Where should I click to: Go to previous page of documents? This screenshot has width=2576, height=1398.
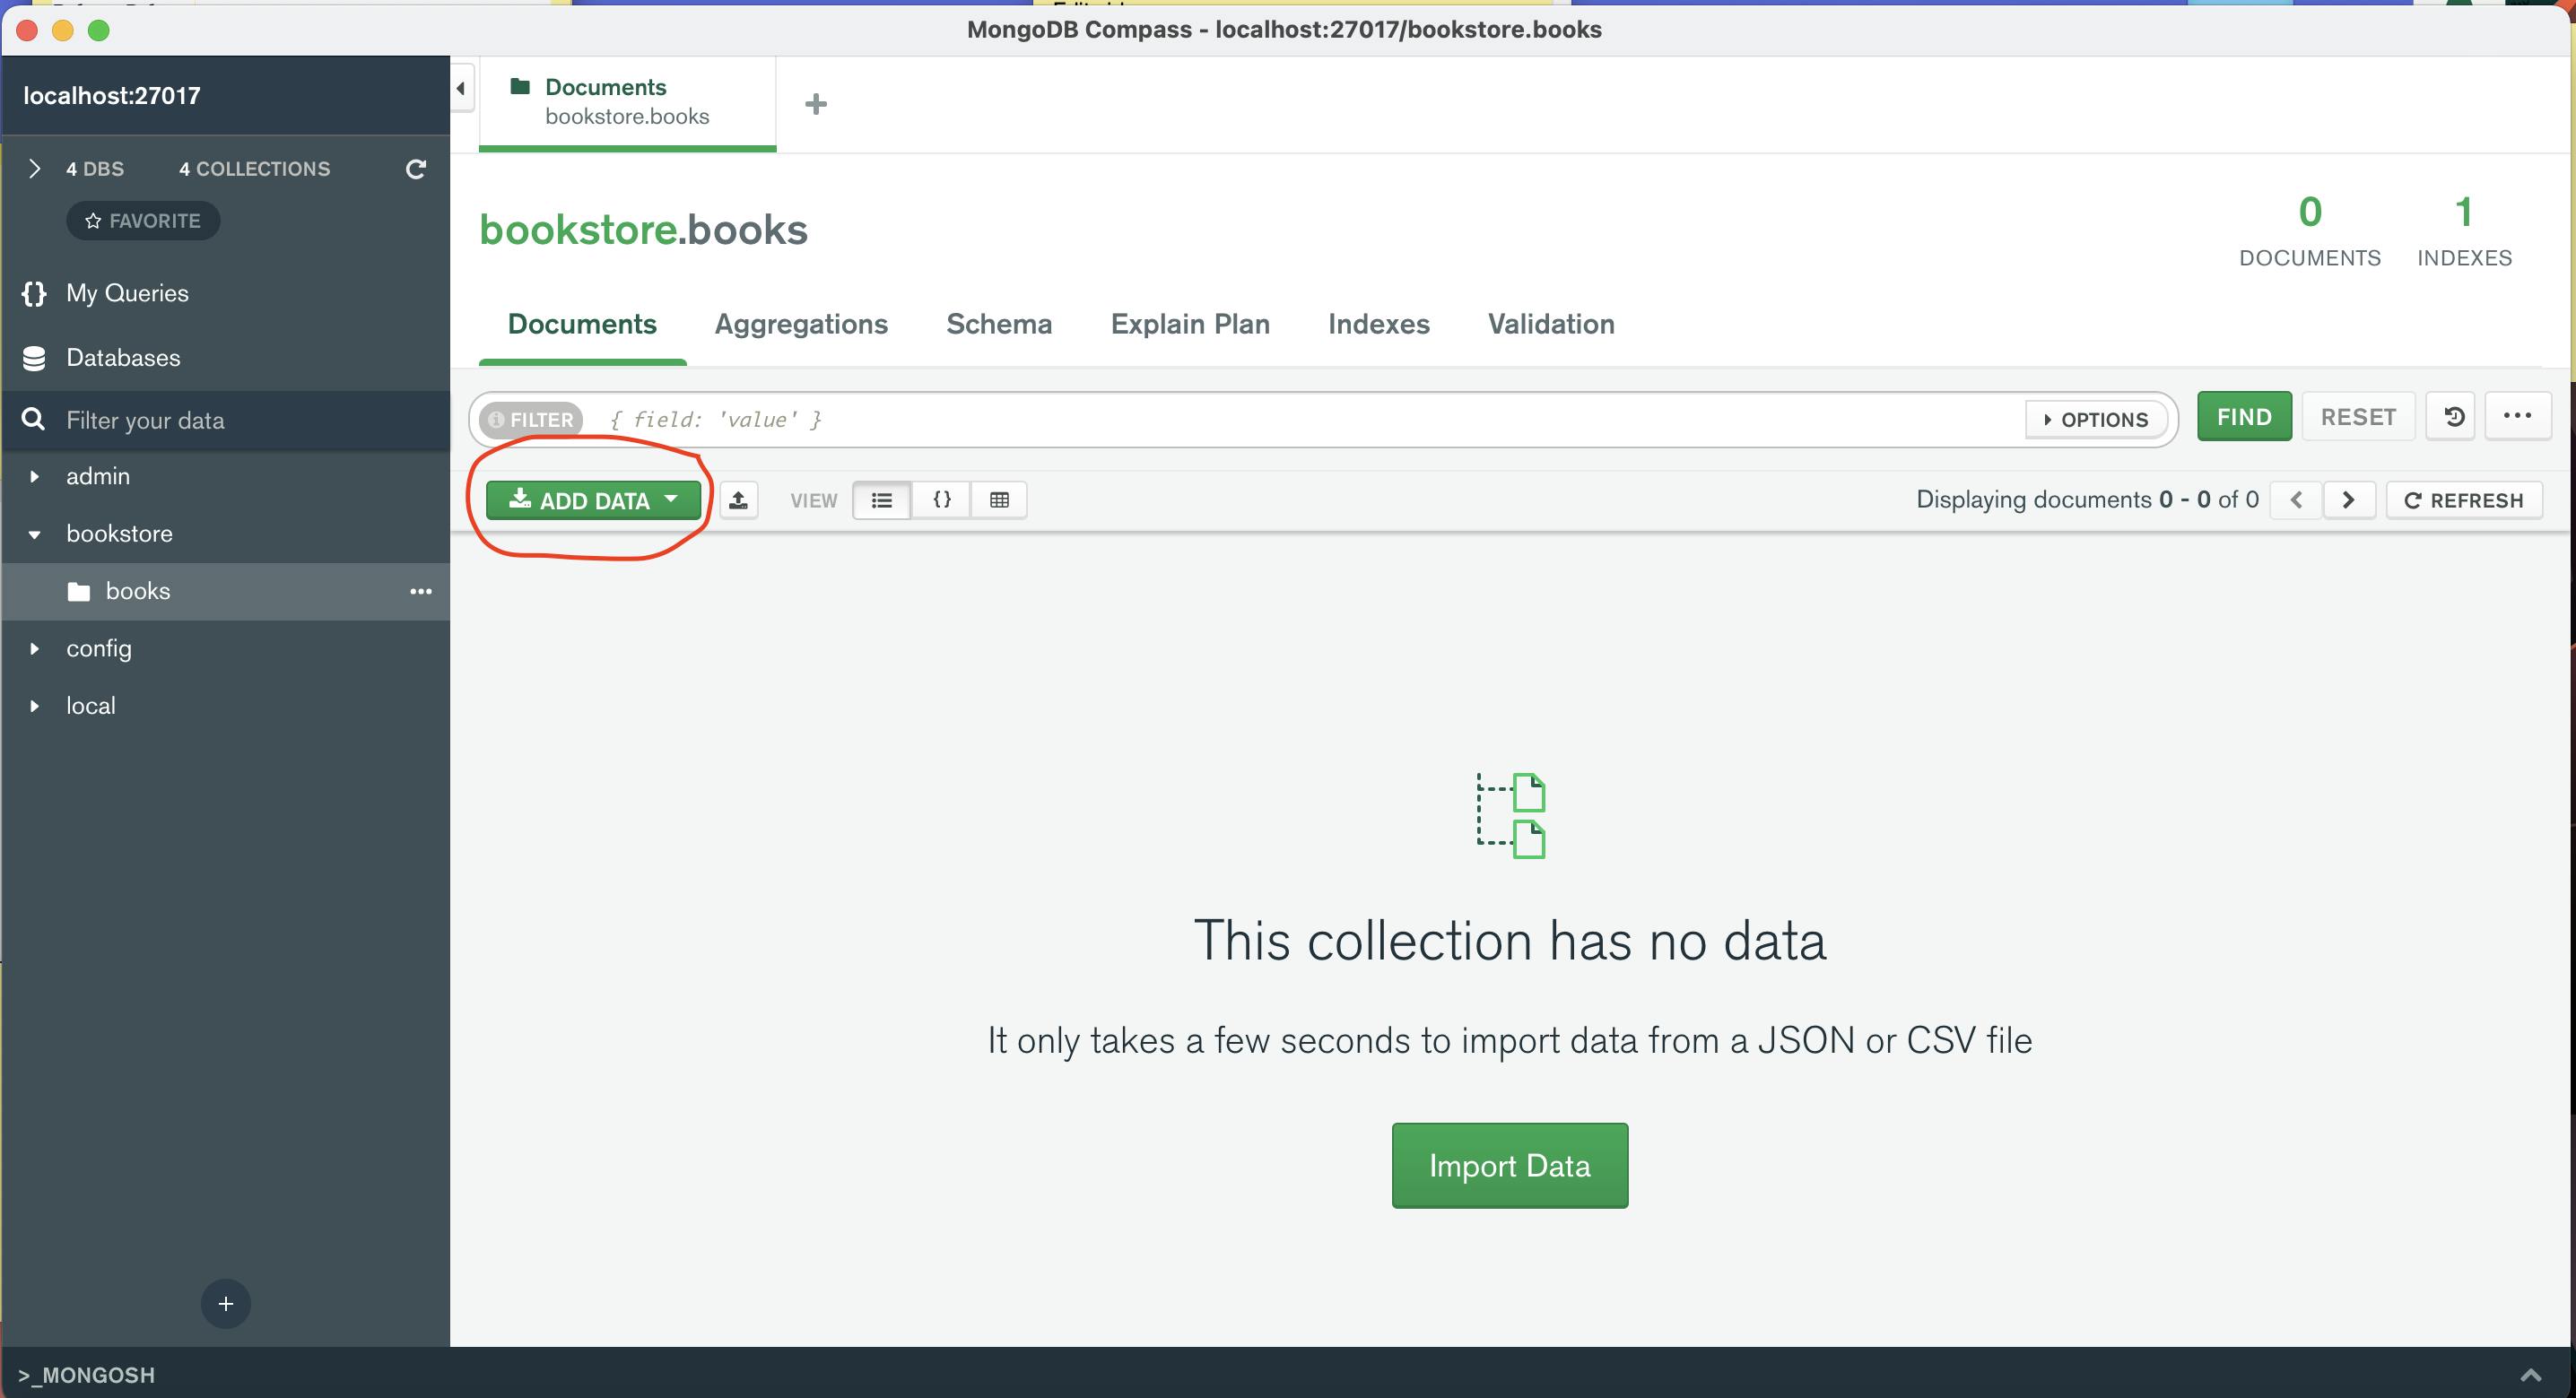pyautogui.click(x=2296, y=500)
